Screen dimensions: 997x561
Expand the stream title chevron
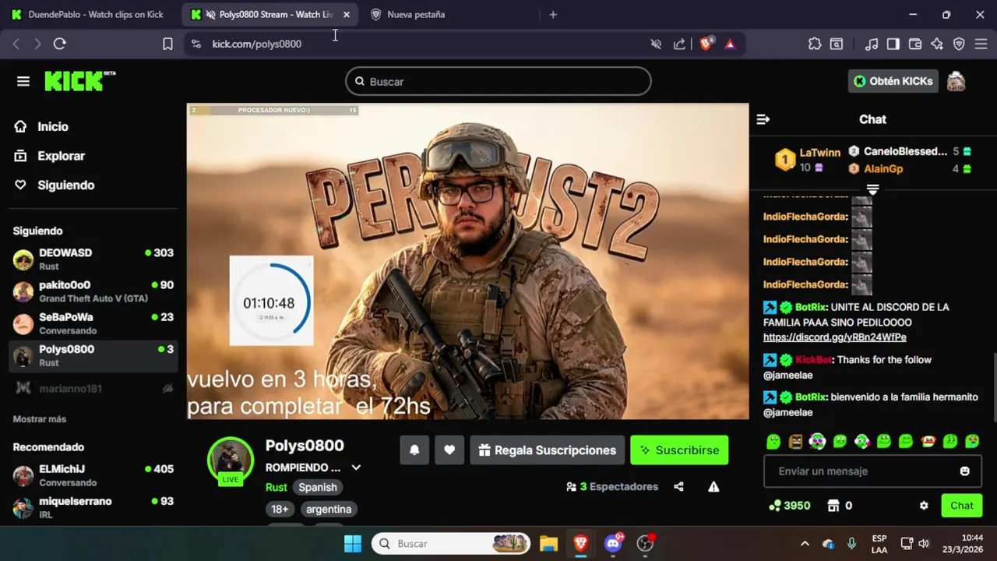click(x=356, y=467)
